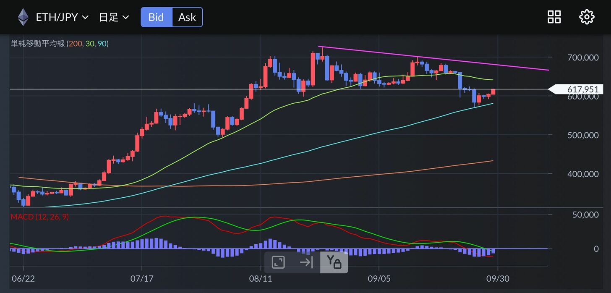The width and height of the screenshot is (611, 293).
Task: Switch price display to Bid
Action: click(156, 17)
